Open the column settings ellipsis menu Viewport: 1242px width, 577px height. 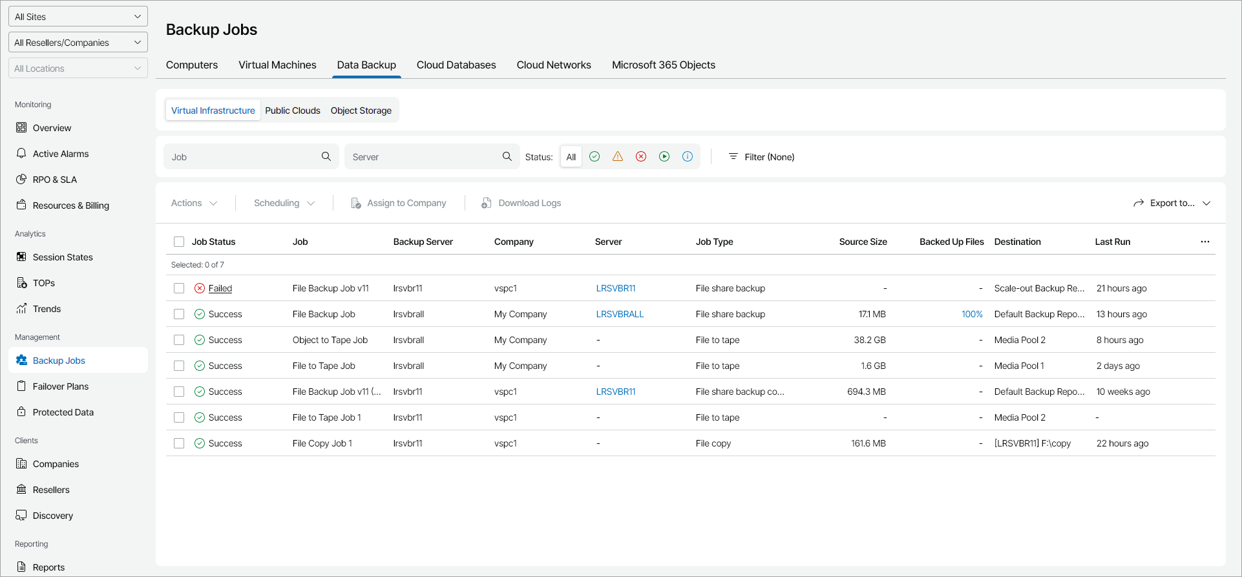pos(1205,242)
